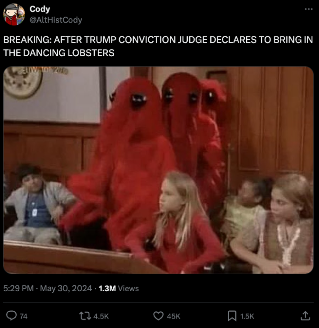
Task: Open the 1.3M Views analytics
Action: click(x=119, y=288)
